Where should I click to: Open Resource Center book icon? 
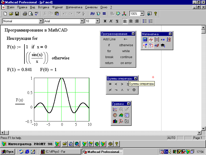coord(150,14)
